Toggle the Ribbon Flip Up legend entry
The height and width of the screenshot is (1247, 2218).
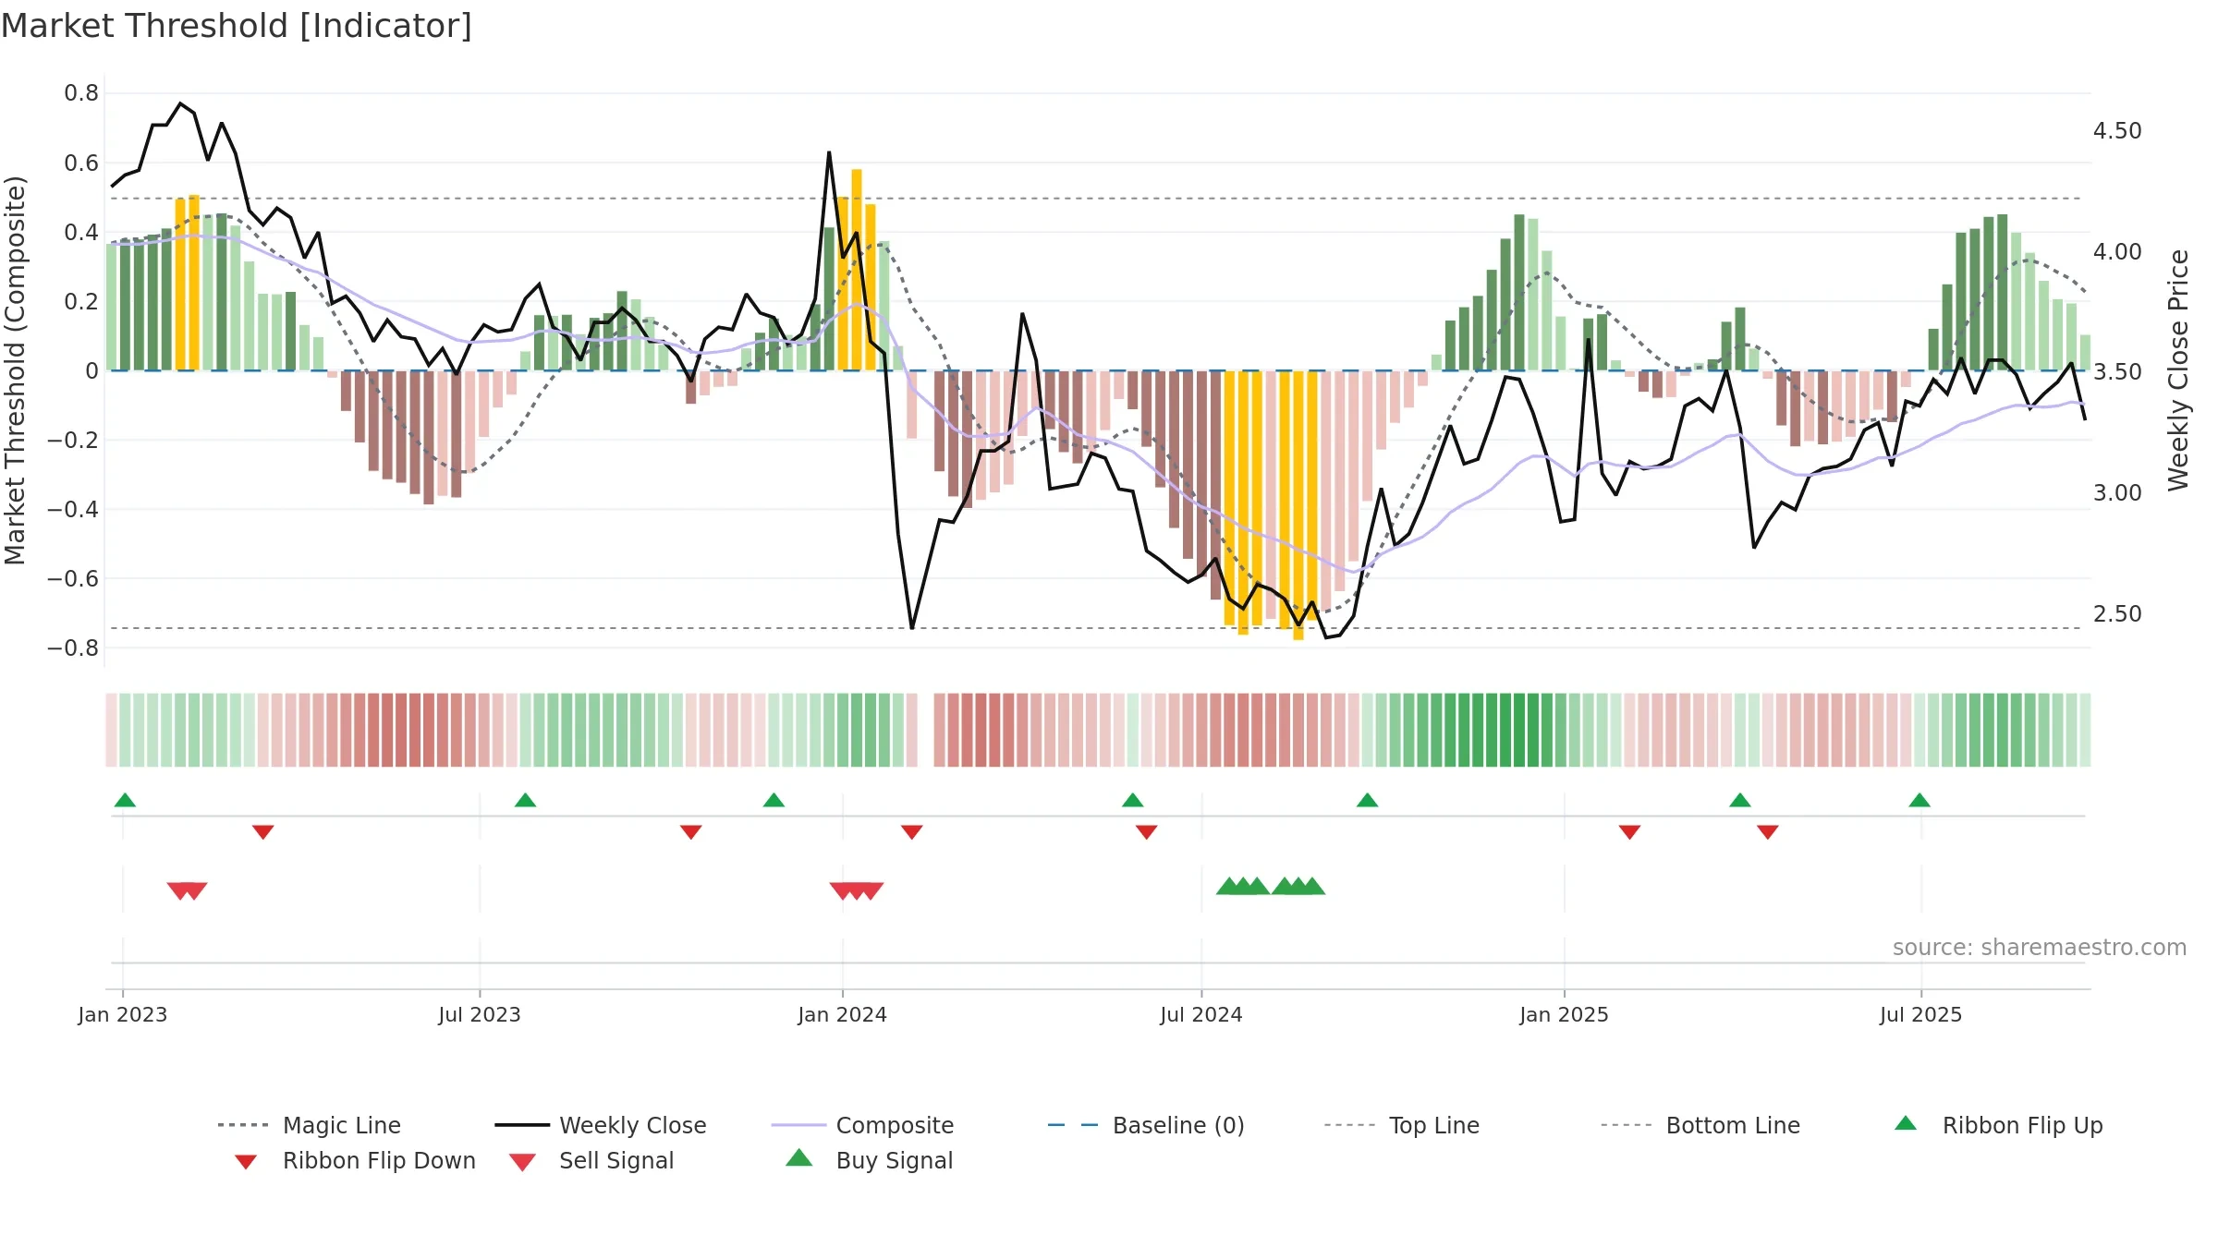pyautogui.click(x=1998, y=1125)
